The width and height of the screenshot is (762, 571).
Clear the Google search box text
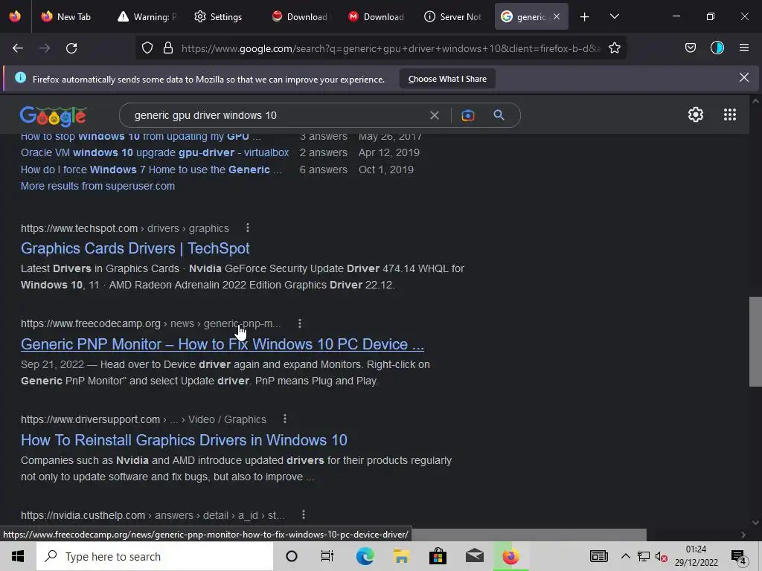[435, 115]
